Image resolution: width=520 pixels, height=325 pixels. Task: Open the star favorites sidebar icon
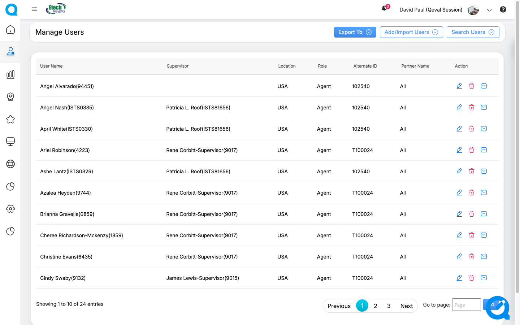tap(10, 119)
